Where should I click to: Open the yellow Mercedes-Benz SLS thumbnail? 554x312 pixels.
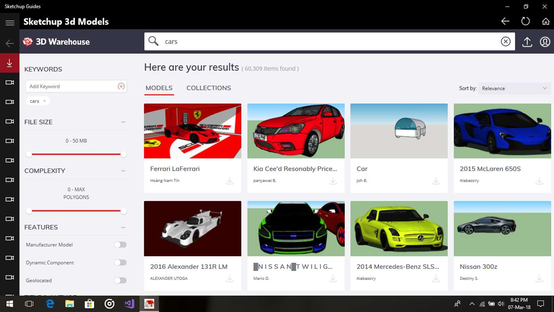pyautogui.click(x=399, y=228)
